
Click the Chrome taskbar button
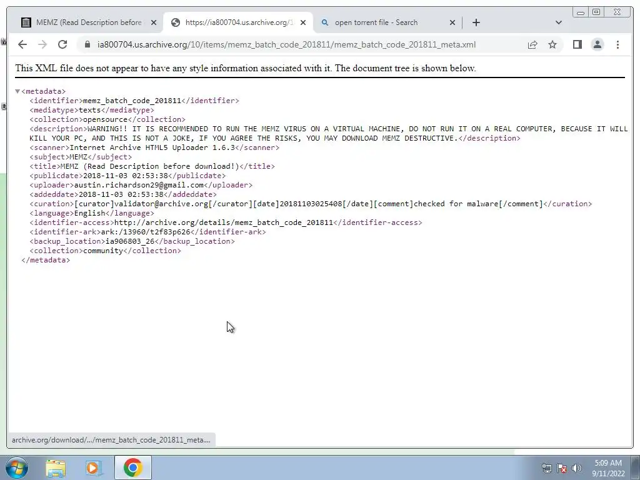132,467
